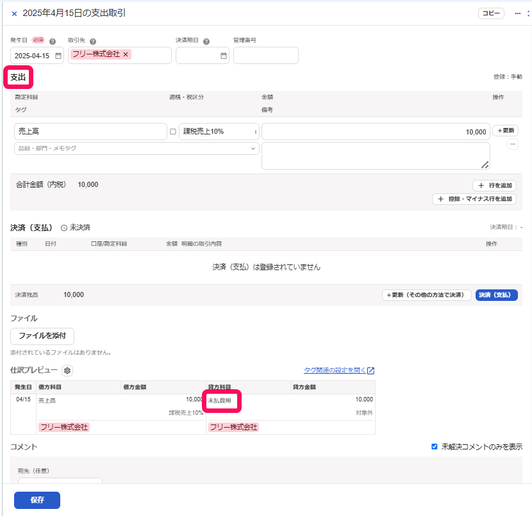532x516 pixels.
Task: Click the ファイルを添付 button
Action: coord(42,335)
